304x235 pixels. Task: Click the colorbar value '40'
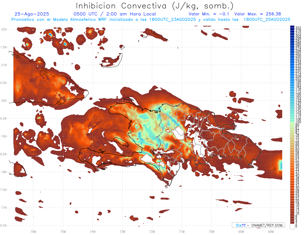tap(297, 175)
